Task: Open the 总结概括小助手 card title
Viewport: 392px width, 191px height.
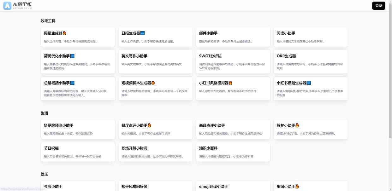Action: click(57, 83)
